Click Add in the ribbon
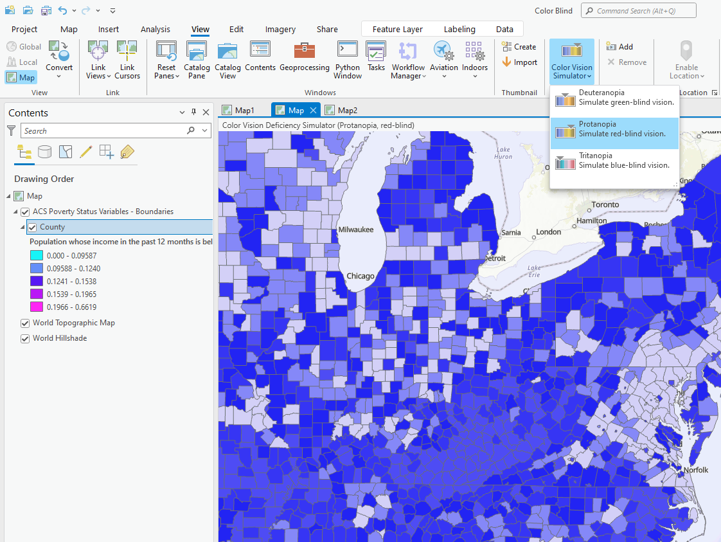 [x=619, y=46]
